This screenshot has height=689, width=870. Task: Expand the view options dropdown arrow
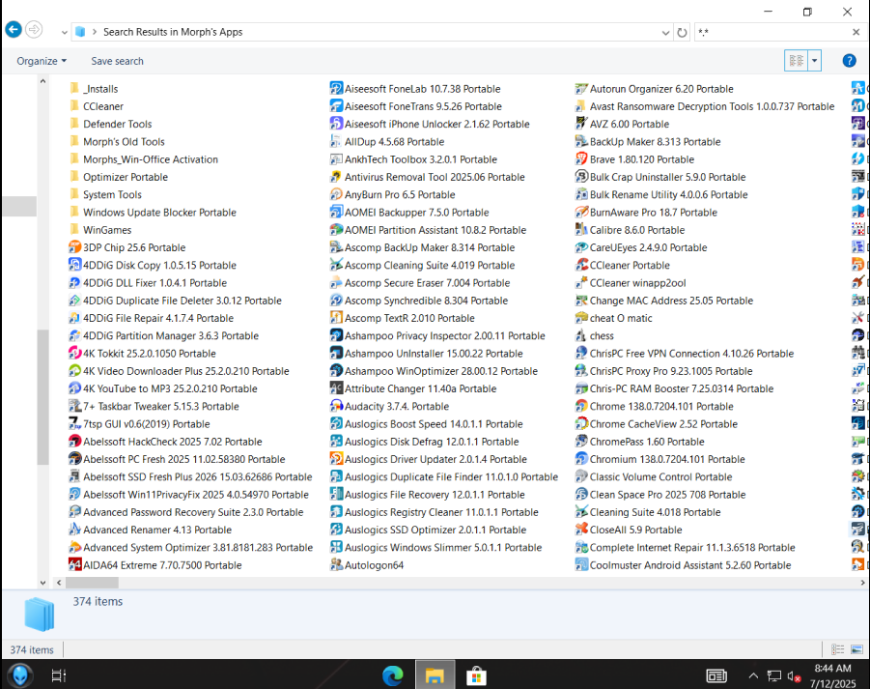814,61
